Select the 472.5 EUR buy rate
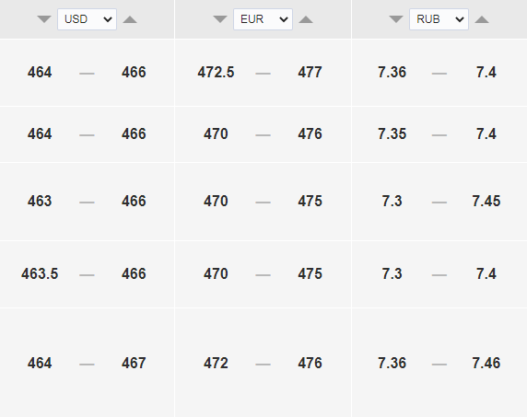 click(x=216, y=72)
